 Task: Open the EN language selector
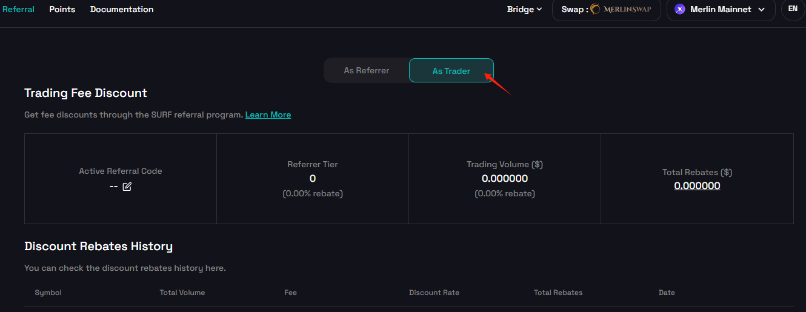coord(793,9)
